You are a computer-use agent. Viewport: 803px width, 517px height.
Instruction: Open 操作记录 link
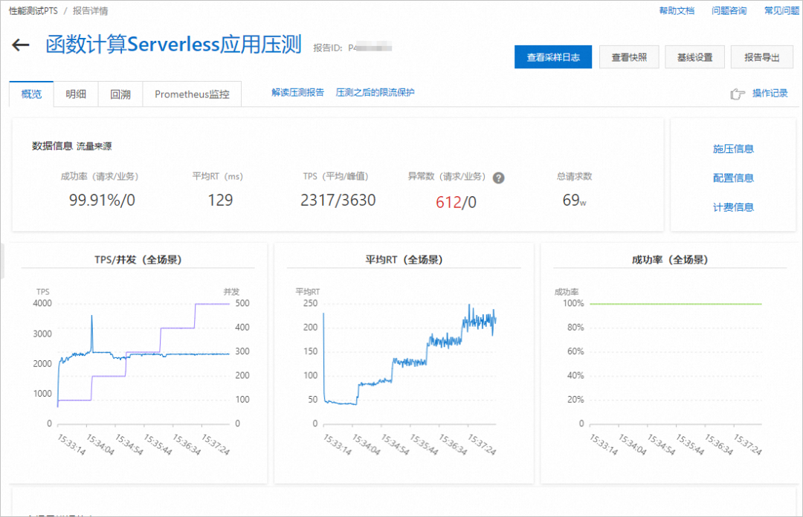tap(770, 93)
